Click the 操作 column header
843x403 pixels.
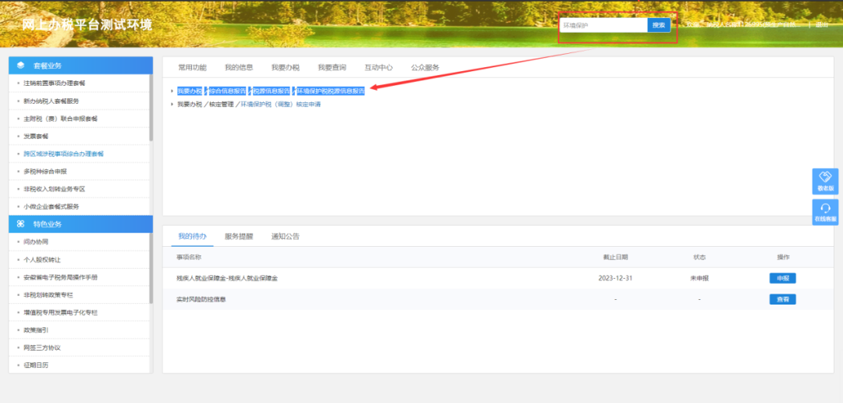click(x=783, y=257)
